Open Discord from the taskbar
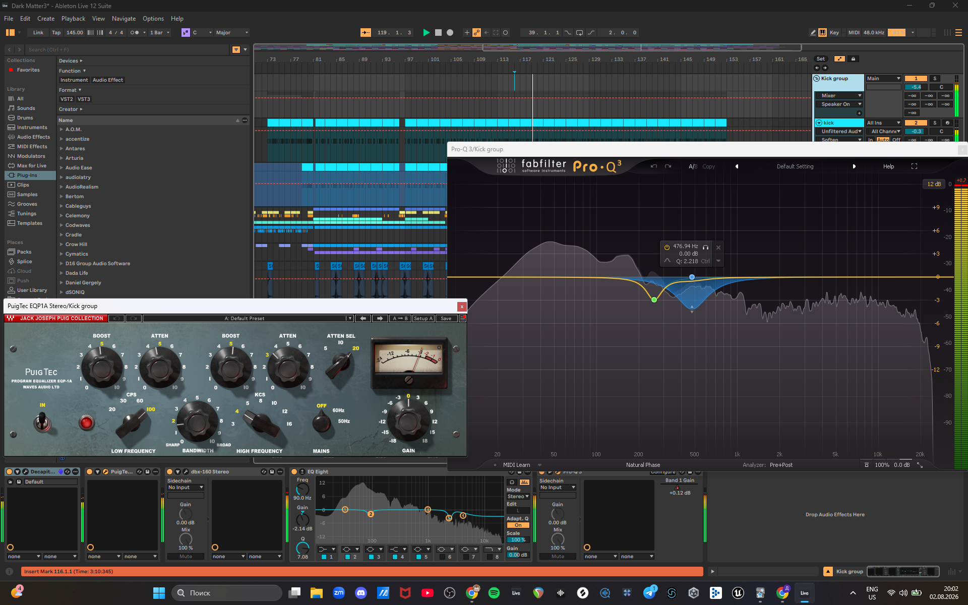The image size is (968, 605). tap(361, 593)
